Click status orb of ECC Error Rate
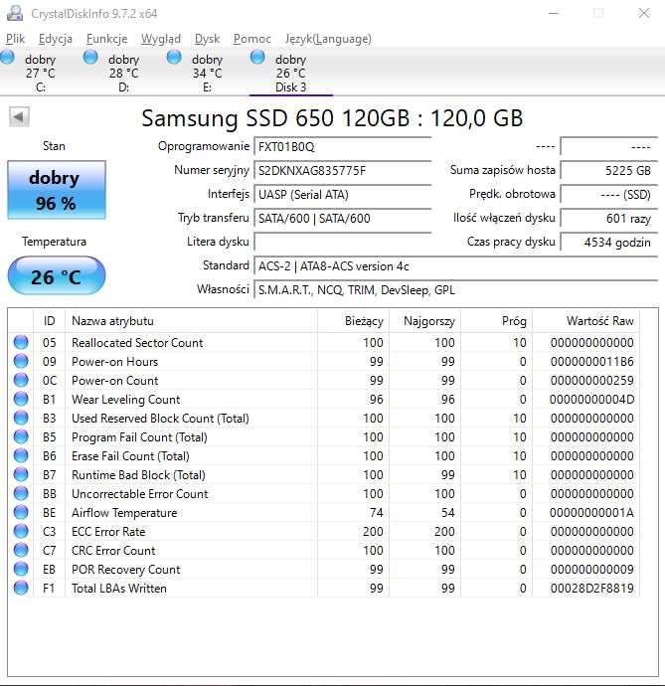 21,531
